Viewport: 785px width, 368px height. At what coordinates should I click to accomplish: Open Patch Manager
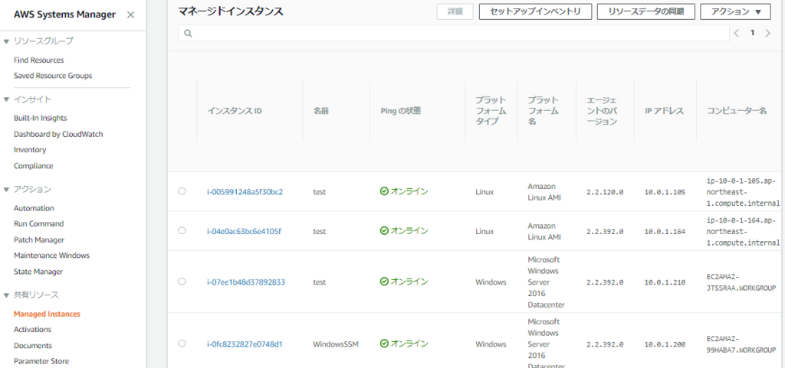coord(38,239)
